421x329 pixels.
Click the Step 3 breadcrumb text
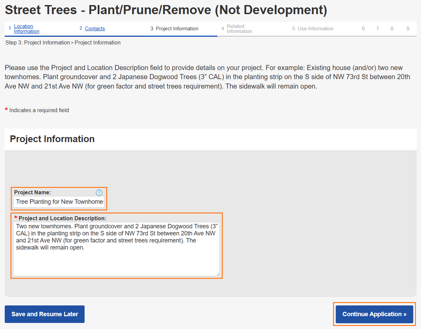pyautogui.click(x=63, y=42)
